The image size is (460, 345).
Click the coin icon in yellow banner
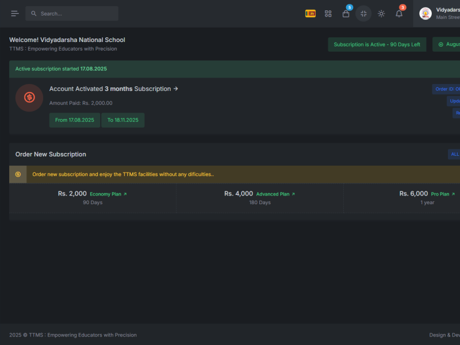[x=18, y=174]
